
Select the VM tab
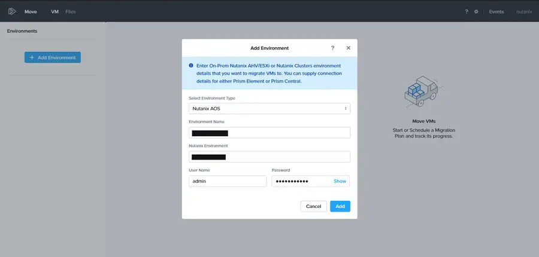point(54,12)
